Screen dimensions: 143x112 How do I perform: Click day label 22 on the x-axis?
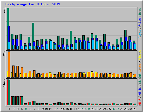pyautogui.click(x=96, y=109)
